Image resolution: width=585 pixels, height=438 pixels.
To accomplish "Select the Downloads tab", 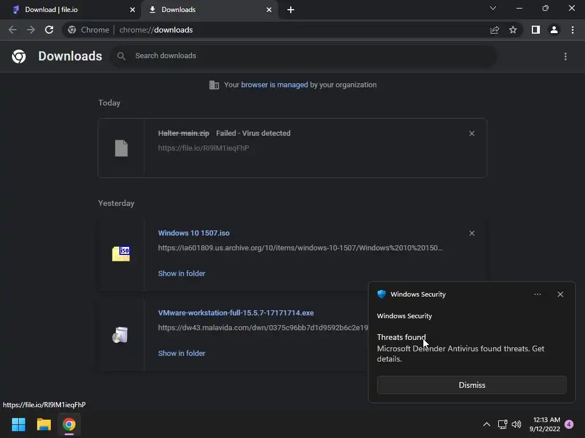I will (x=209, y=10).
